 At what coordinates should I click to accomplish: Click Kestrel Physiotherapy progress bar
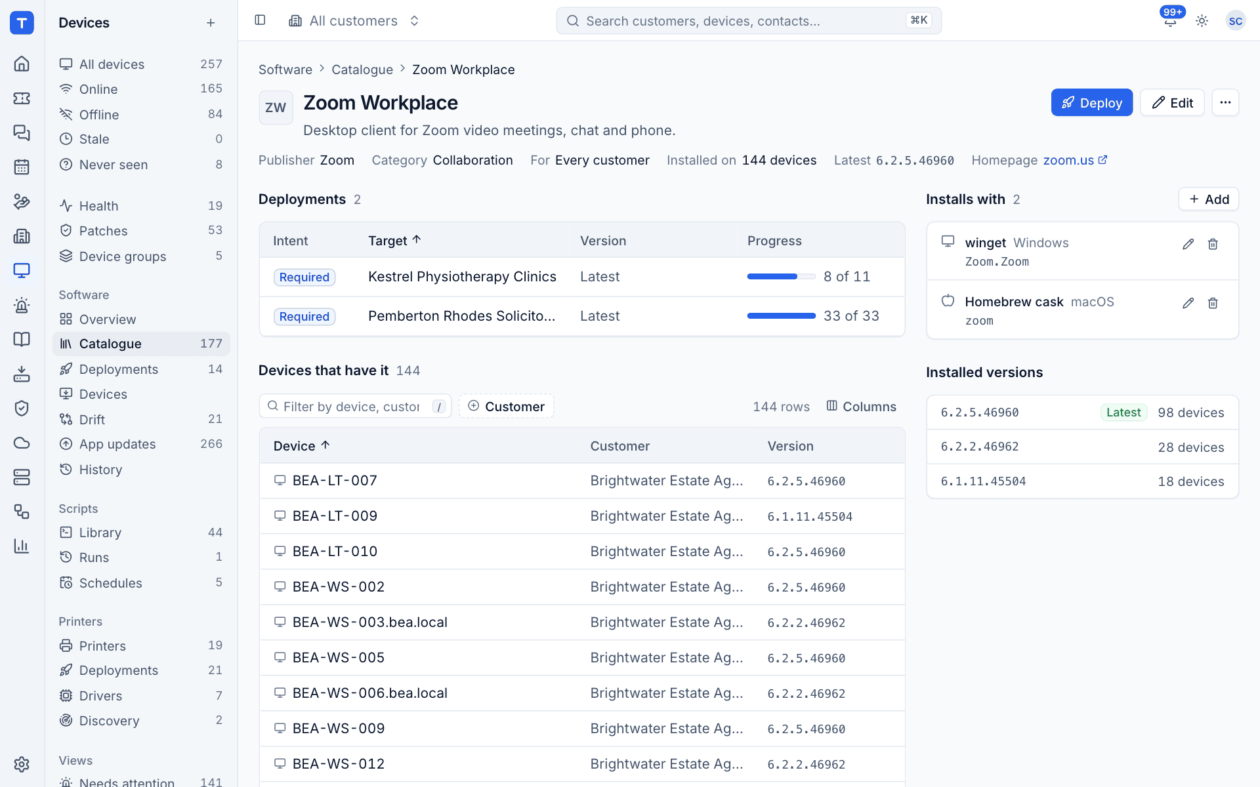coord(781,277)
